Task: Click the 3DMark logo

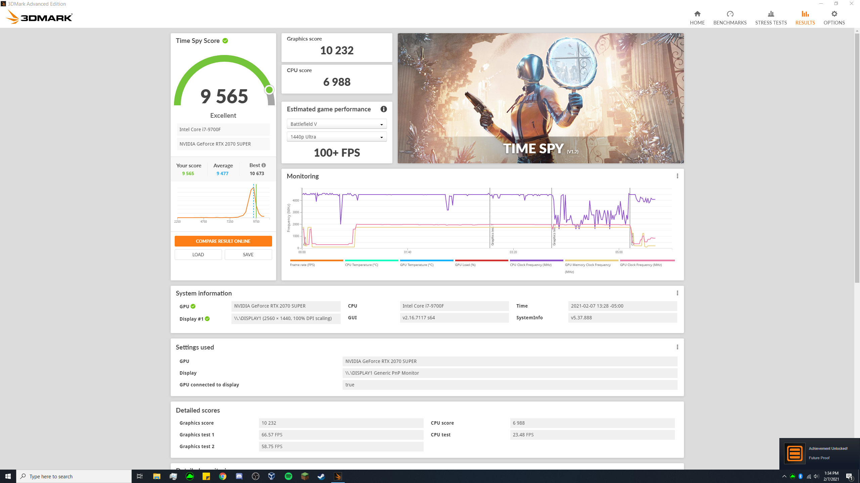Action: tap(39, 17)
